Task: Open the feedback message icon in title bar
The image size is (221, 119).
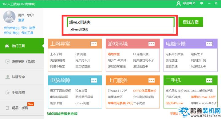Action: [202, 3]
